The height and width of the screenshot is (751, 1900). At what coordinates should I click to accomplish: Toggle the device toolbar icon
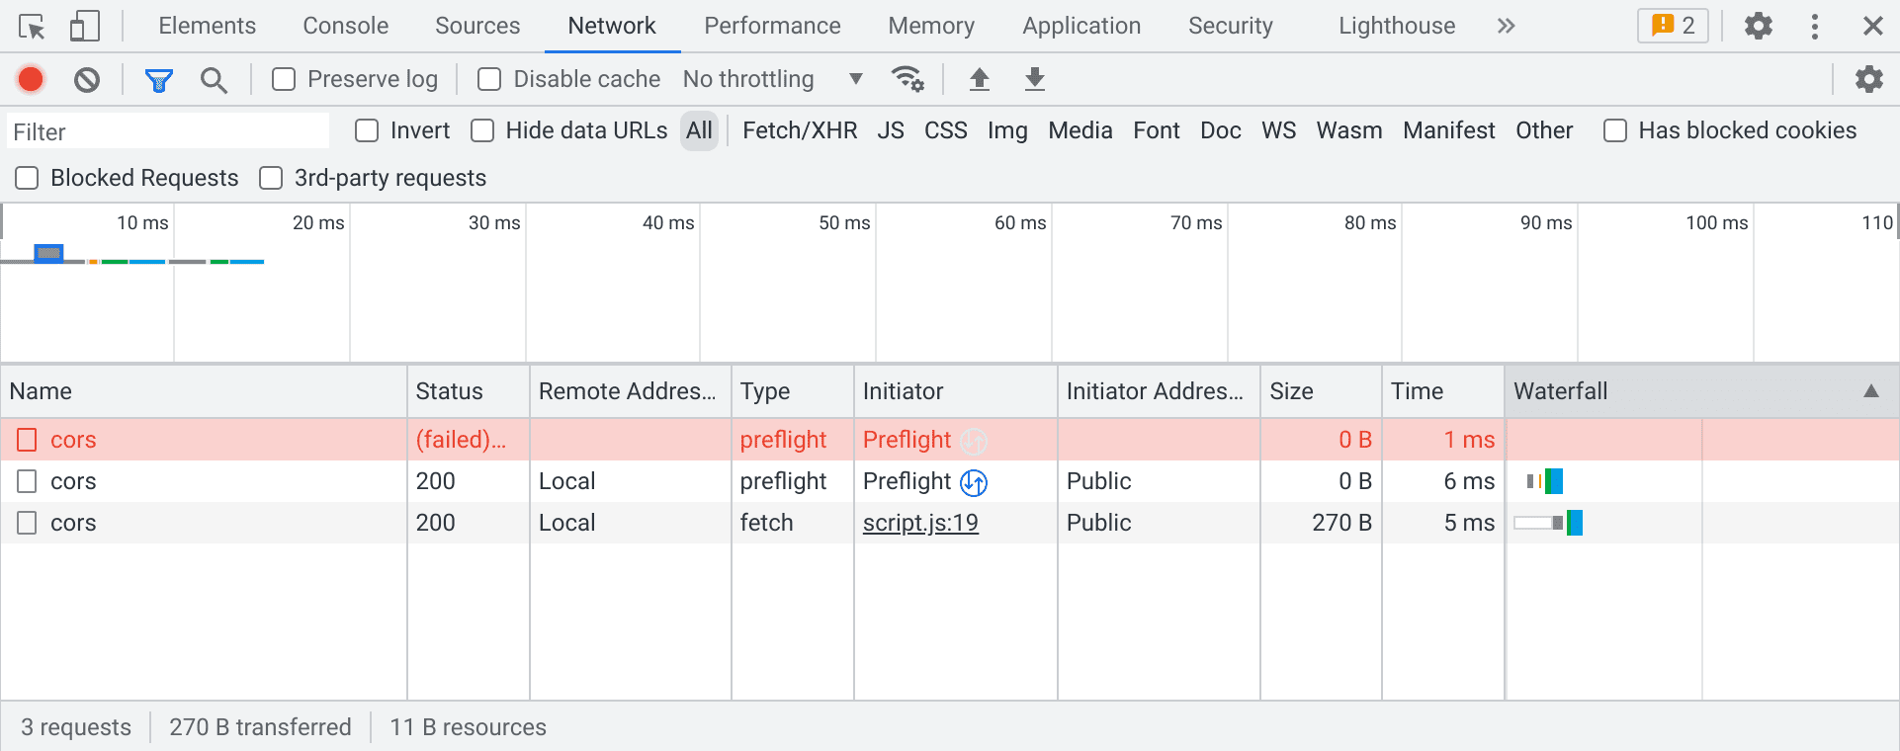pos(84,27)
